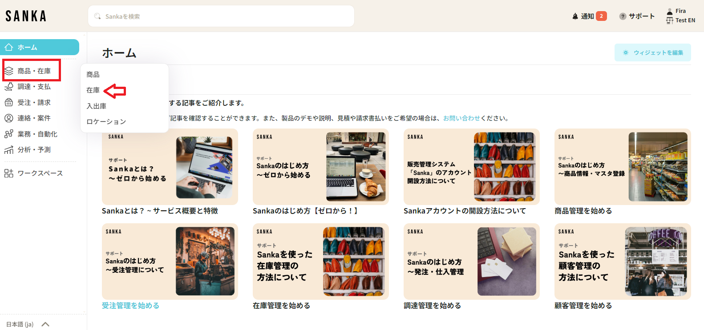Viewport: 704px width, 330px height.
Task: Click the ホーム page heading
Action: click(119, 53)
